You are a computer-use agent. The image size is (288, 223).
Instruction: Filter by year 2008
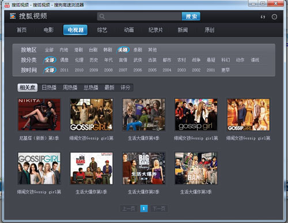point(108,70)
